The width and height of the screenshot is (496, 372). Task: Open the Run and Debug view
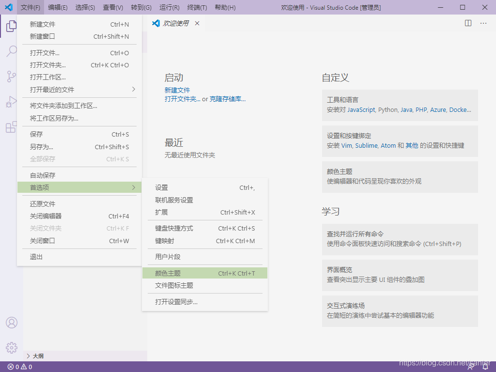(12, 102)
